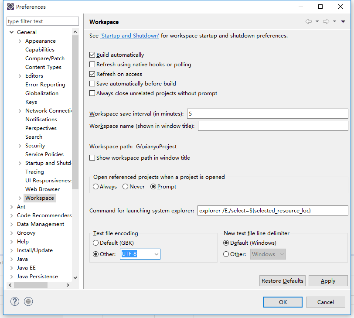Click the tree scroll up arrow
The width and height of the screenshot is (354, 318).
75,32
